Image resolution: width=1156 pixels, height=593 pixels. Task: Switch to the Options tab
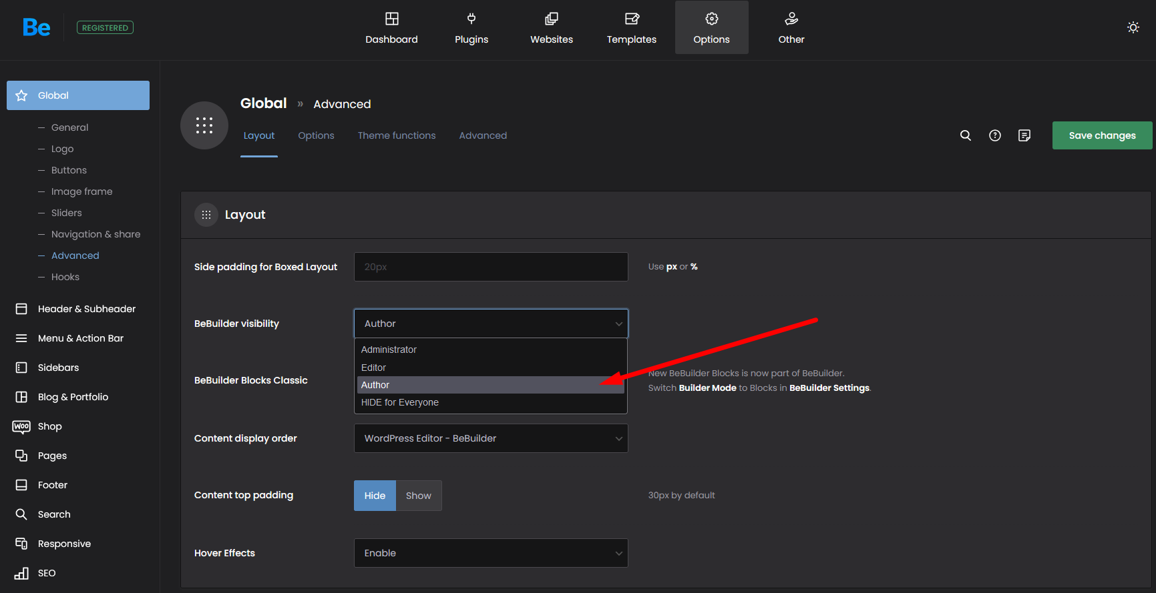[316, 135]
